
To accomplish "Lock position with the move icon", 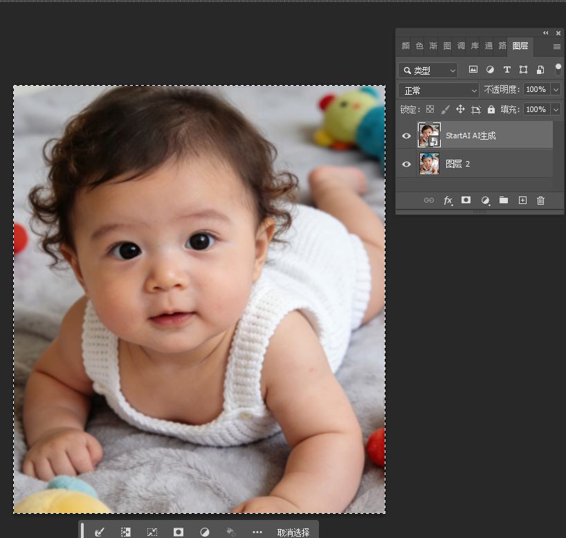I will [460, 109].
